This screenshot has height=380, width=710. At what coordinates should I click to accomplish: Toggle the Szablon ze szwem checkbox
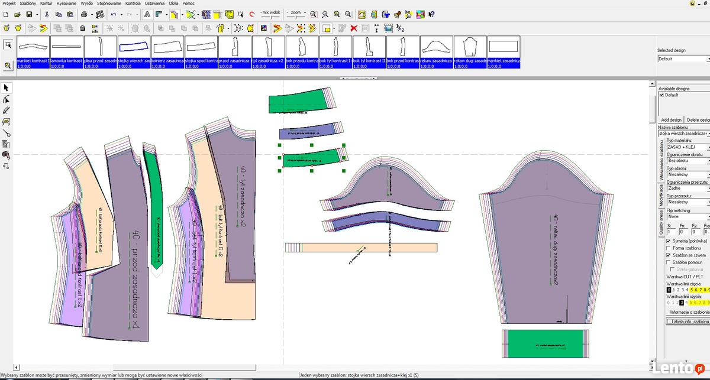669,255
